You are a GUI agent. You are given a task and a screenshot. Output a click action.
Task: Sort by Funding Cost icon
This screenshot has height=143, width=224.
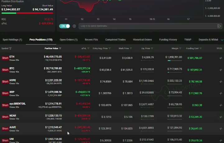click(201, 49)
